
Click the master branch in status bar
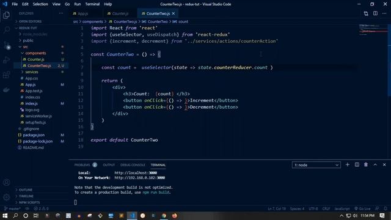point(12,208)
